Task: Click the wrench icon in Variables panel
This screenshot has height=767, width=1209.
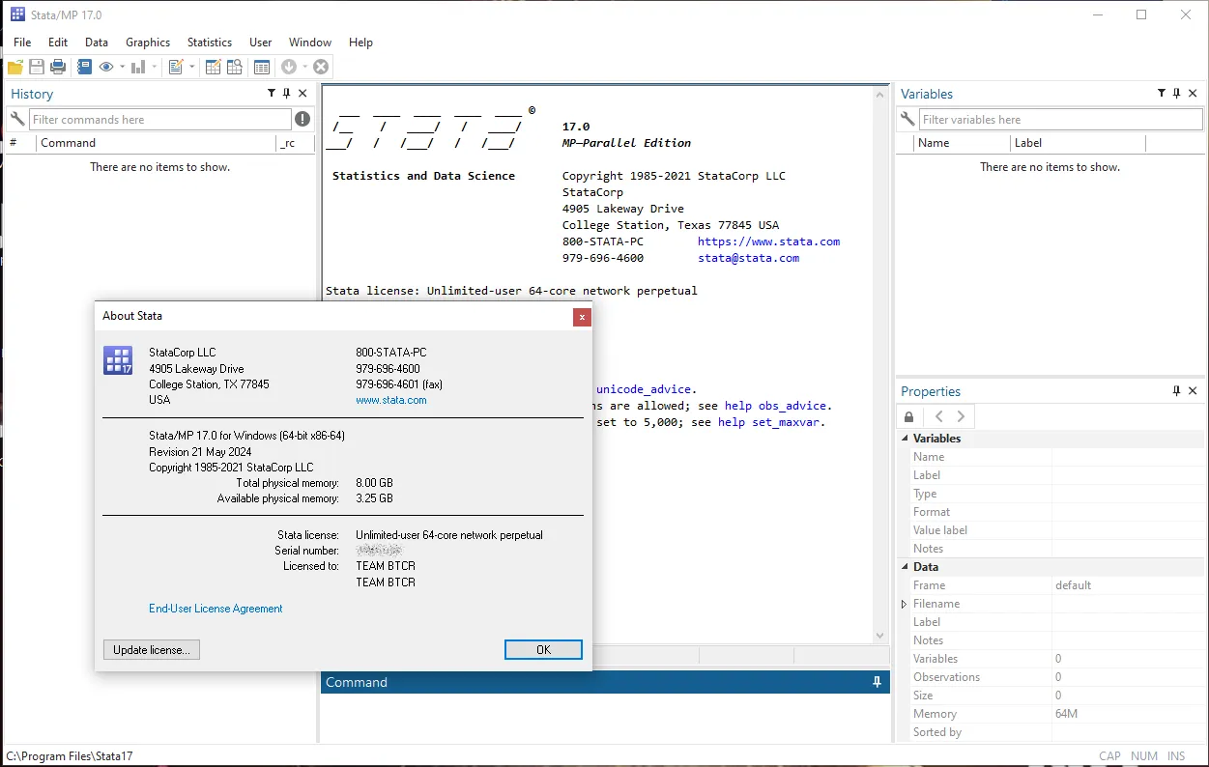Action: click(x=907, y=119)
